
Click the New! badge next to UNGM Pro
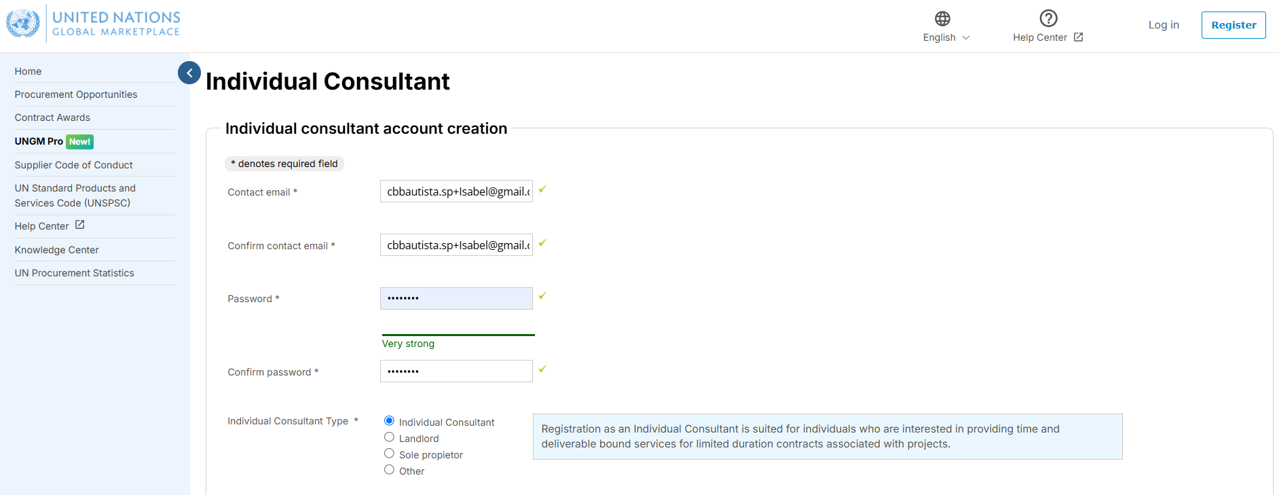pyautogui.click(x=79, y=142)
